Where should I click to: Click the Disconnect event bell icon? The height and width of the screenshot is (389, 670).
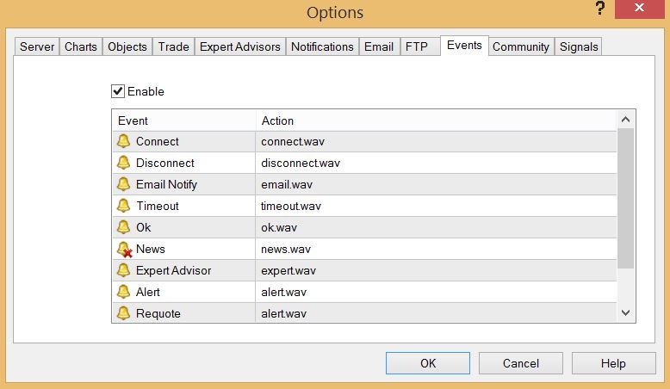click(x=123, y=163)
